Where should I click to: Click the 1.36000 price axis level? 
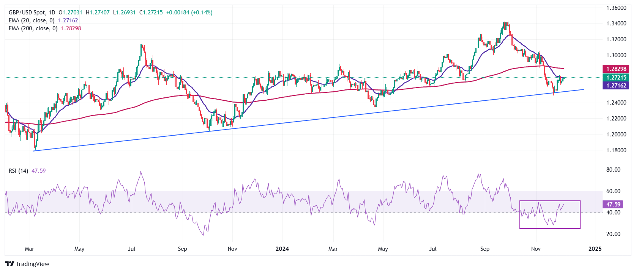(616, 8)
